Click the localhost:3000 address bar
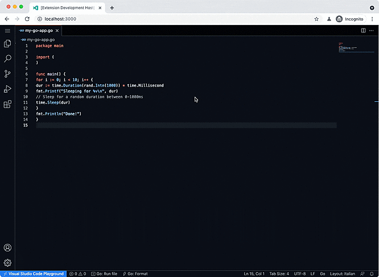Viewport: 379px width, 277px height. 178,19
